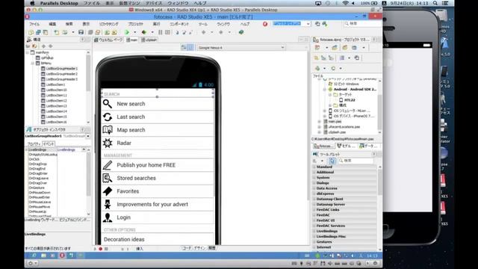Open the LiveBindings value dropdown in the Object Inspector

point(84,149)
